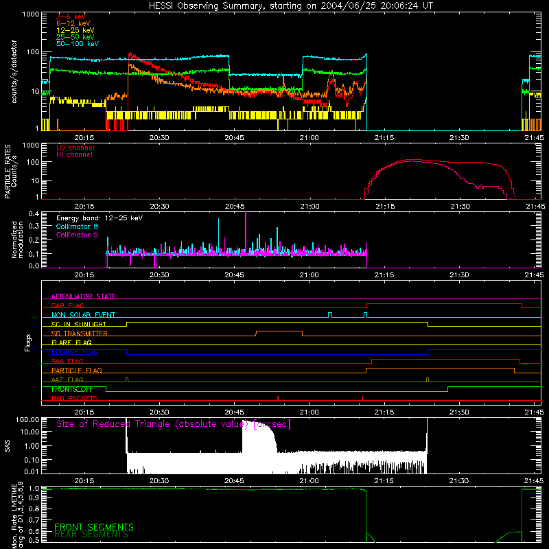The width and height of the screenshot is (549, 549).
Task: Click the '0.5' tick on livetime axis
Action: 35,540
